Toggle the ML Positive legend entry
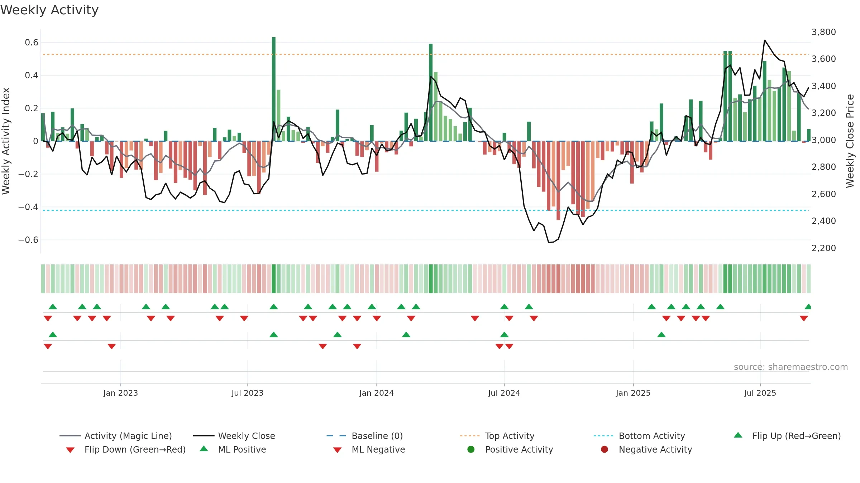Image resolution: width=860 pixels, height=483 pixels. (x=233, y=449)
